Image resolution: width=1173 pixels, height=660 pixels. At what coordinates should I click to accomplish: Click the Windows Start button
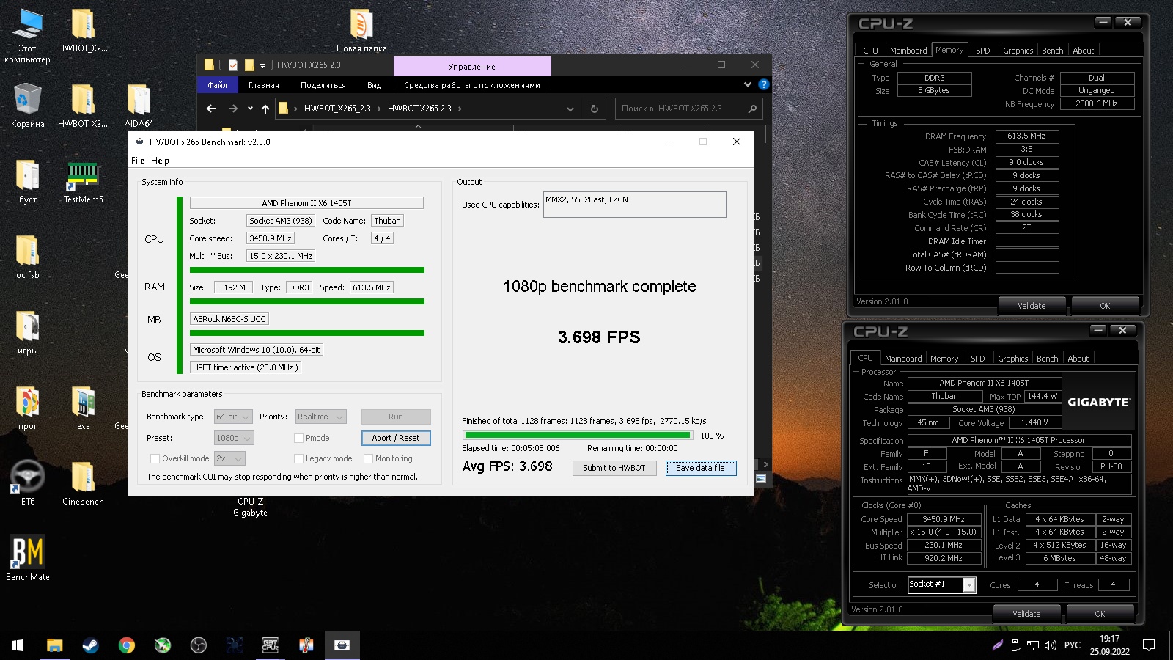tap(18, 645)
